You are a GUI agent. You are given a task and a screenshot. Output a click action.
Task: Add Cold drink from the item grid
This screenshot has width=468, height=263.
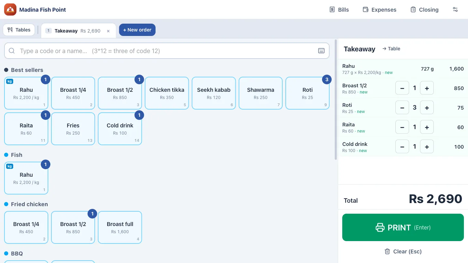tap(120, 129)
